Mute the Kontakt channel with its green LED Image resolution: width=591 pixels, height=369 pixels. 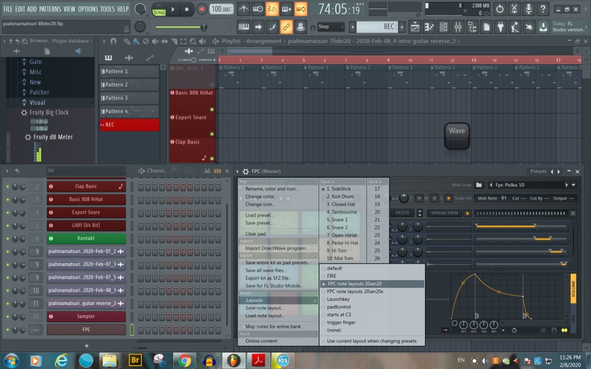8,238
